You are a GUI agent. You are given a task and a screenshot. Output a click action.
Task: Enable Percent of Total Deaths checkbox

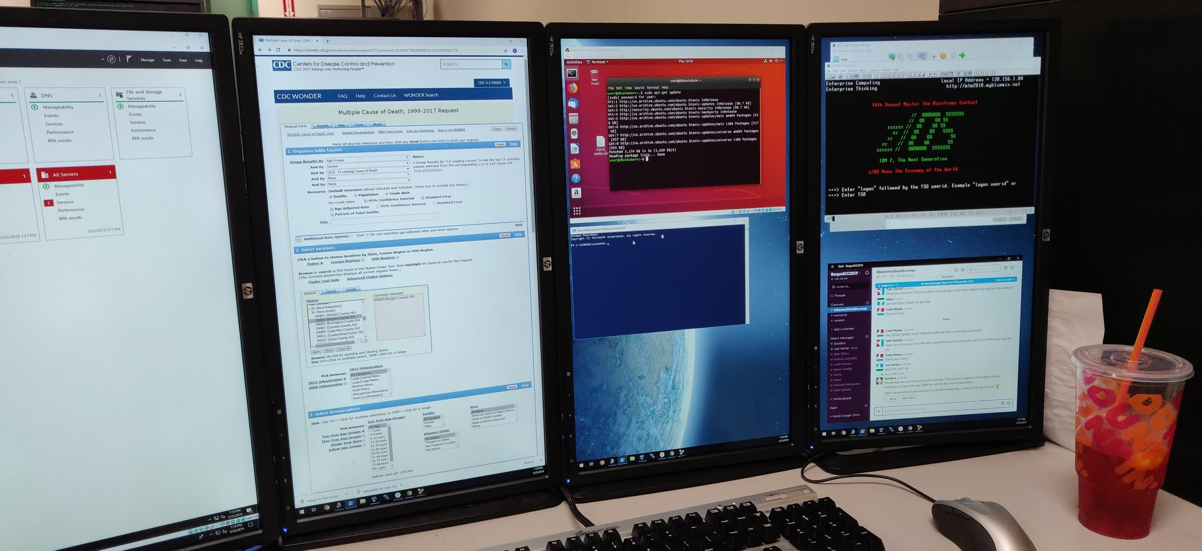tap(332, 214)
